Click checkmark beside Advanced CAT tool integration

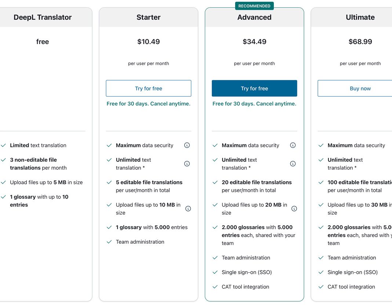pyautogui.click(x=215, y=287)
